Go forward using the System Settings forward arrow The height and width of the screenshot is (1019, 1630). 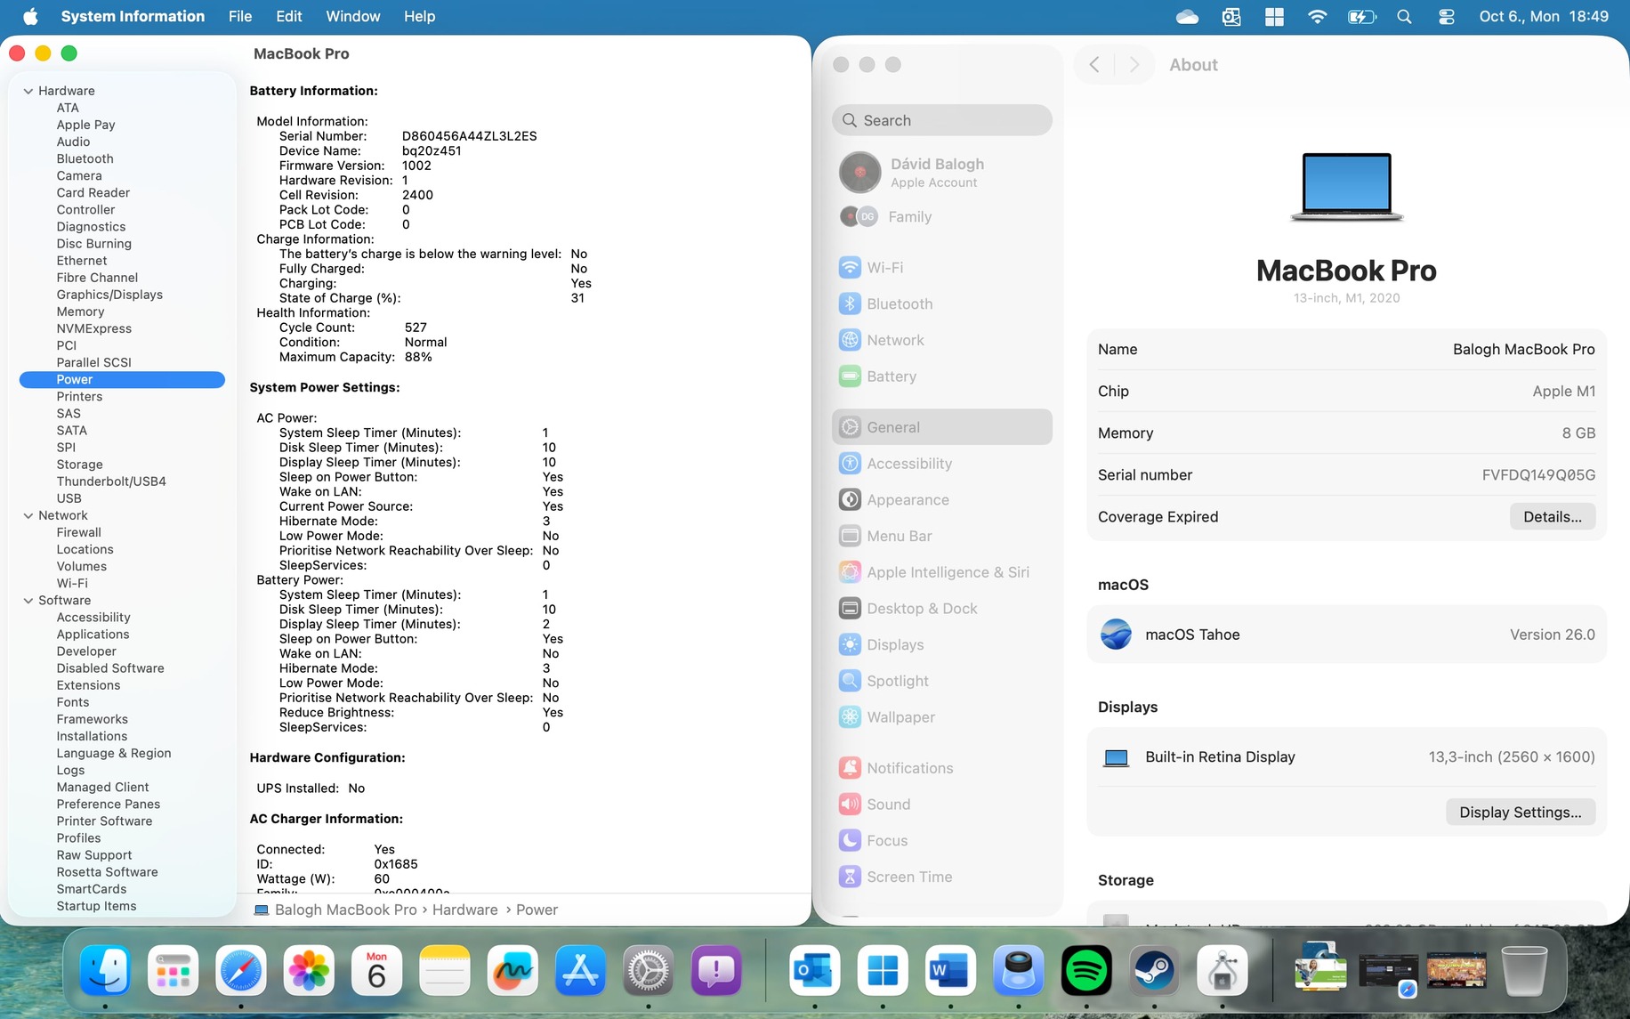[x=1134, y=65]
